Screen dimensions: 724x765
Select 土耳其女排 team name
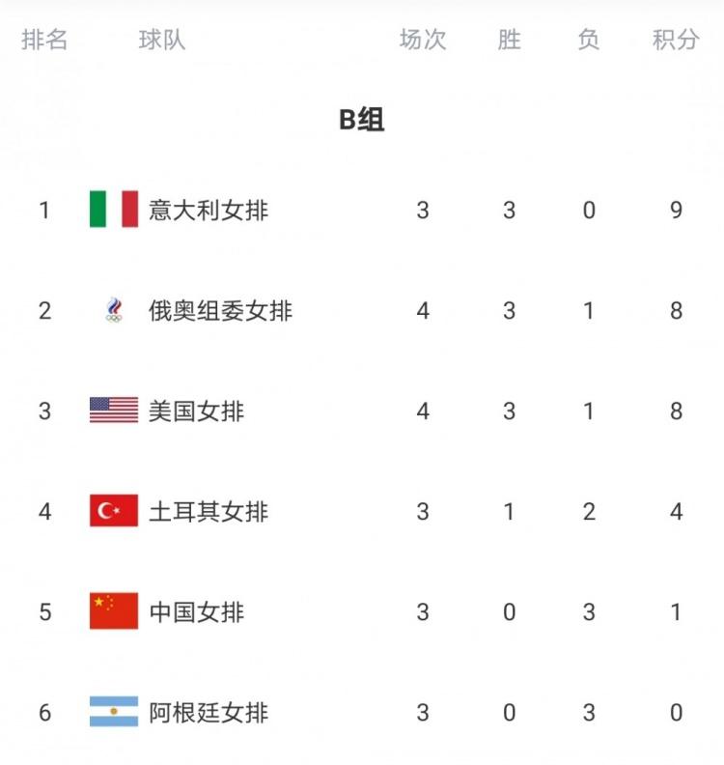coord(208,511)
